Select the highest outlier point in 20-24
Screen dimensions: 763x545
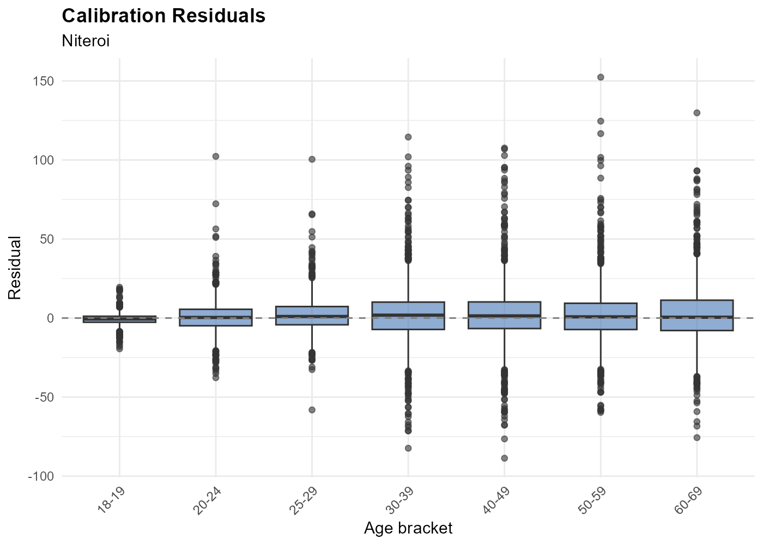[216, 156]
